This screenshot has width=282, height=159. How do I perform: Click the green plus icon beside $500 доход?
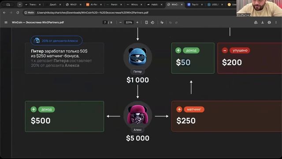[33, 109]
